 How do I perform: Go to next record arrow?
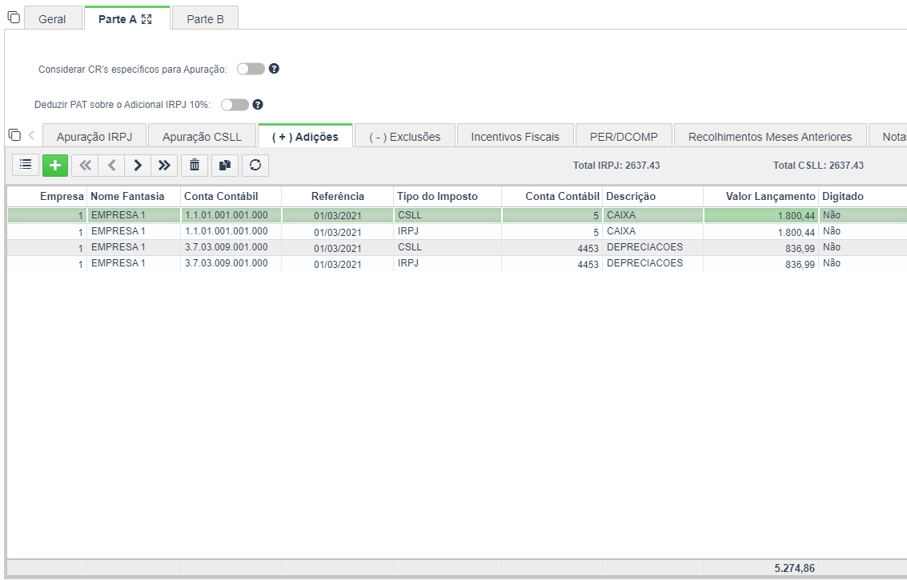pyautogui.click(x=138, y=166)
